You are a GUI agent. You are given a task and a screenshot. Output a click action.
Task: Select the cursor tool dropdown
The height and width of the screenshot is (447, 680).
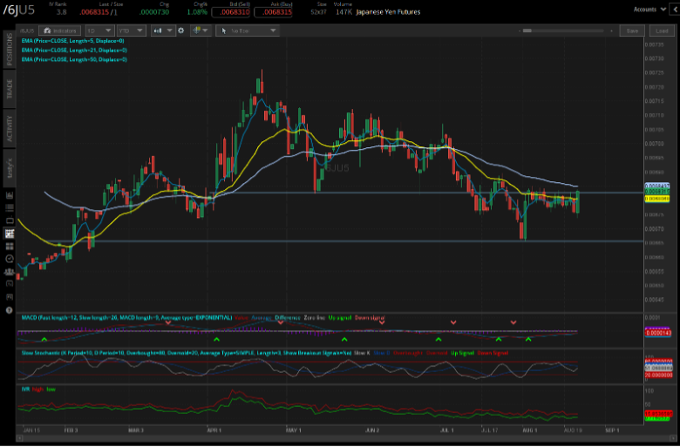point(248,30)
